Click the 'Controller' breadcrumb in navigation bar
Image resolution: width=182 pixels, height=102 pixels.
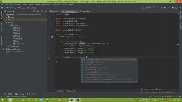tap(32, 8)
